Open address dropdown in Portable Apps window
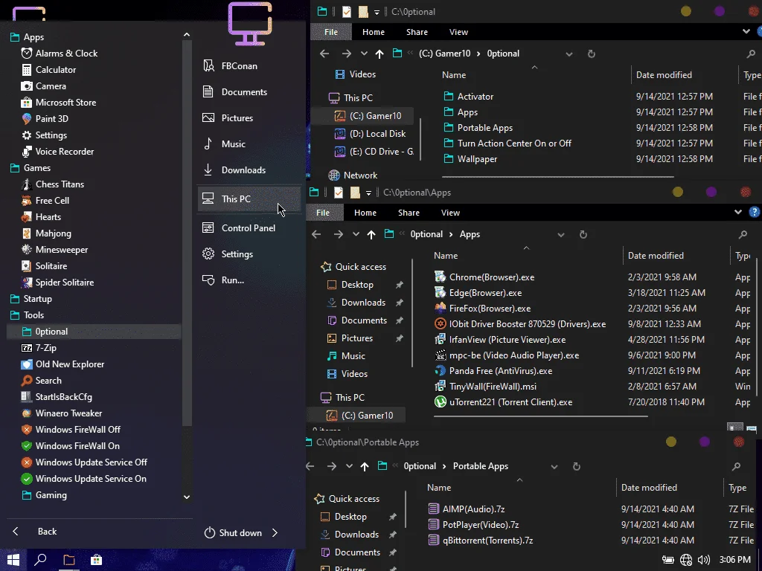The width and height of the screenshot is (762, 571). [554, 467]
